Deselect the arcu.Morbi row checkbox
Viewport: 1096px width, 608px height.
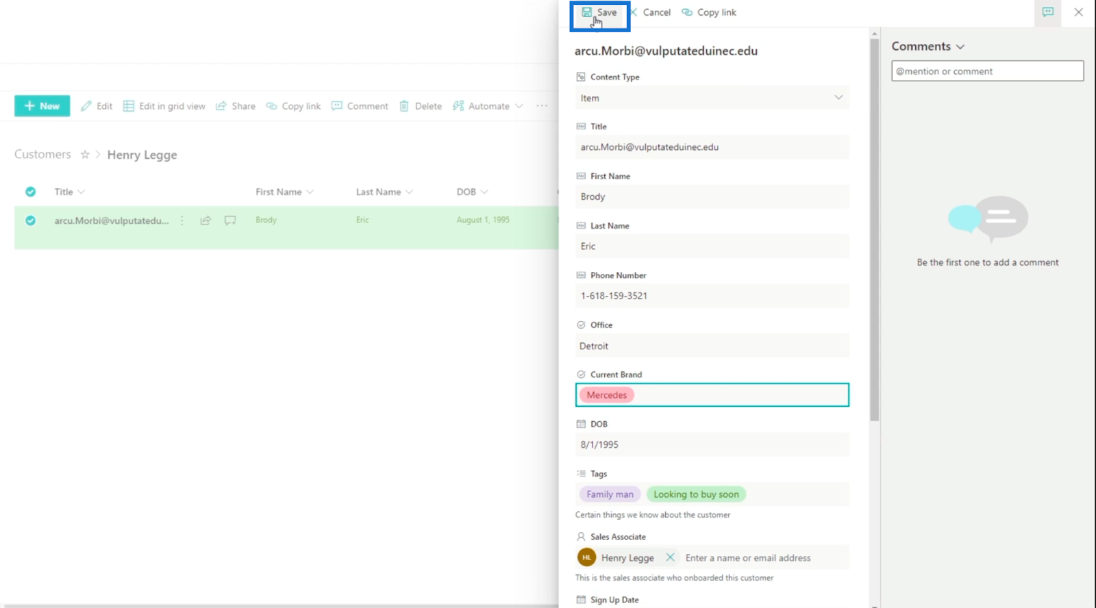[x=30, y=220]
